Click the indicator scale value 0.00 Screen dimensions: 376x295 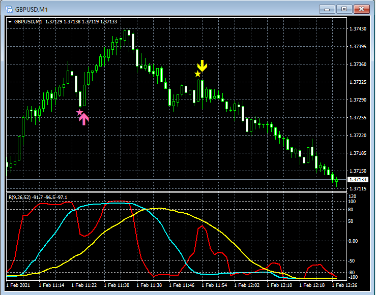click(353, 241)
